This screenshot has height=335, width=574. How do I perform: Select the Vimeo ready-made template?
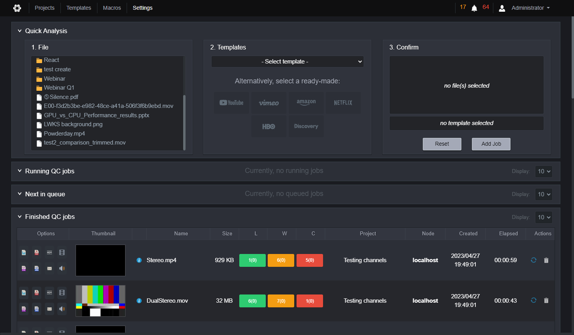pos(269,103)
